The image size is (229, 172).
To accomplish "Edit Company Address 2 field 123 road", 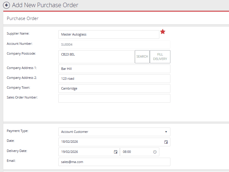I will pos(114,79).
